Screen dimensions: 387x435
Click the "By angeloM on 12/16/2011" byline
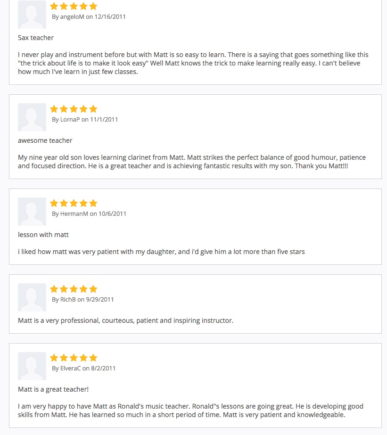pyautogui.click(x=89, y=16)
